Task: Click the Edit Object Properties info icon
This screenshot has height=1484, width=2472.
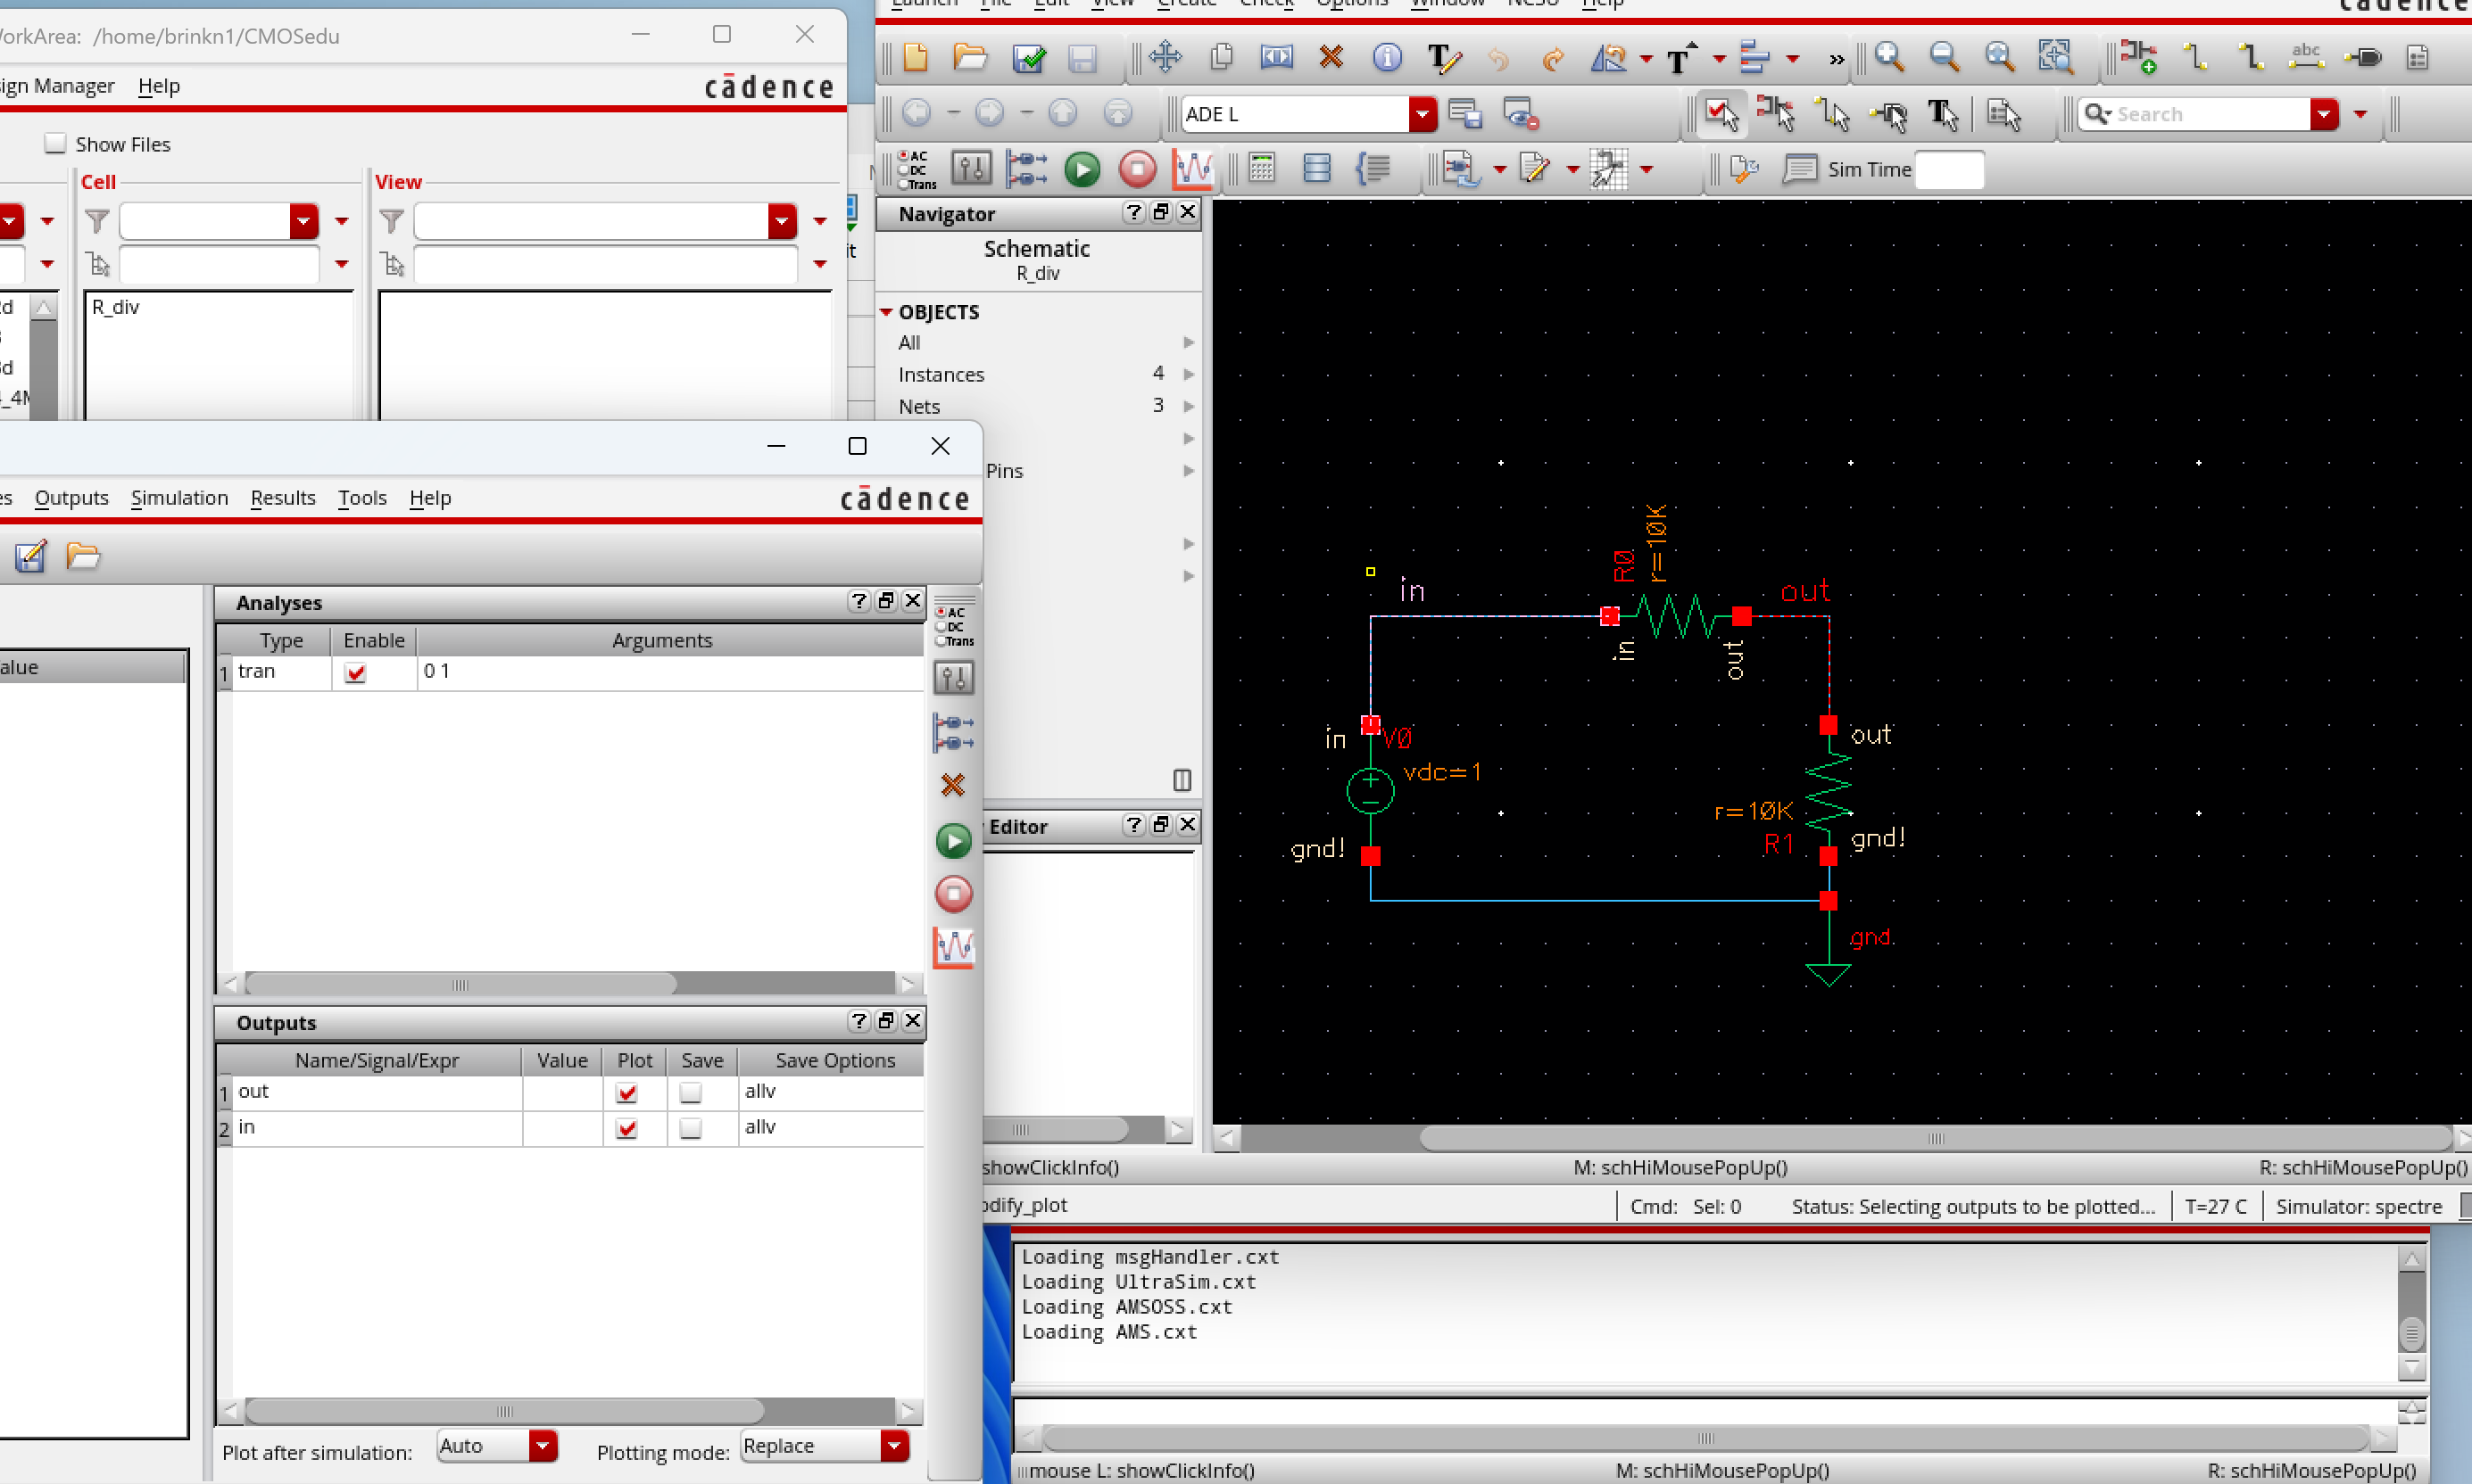Action: (1387, 57)
